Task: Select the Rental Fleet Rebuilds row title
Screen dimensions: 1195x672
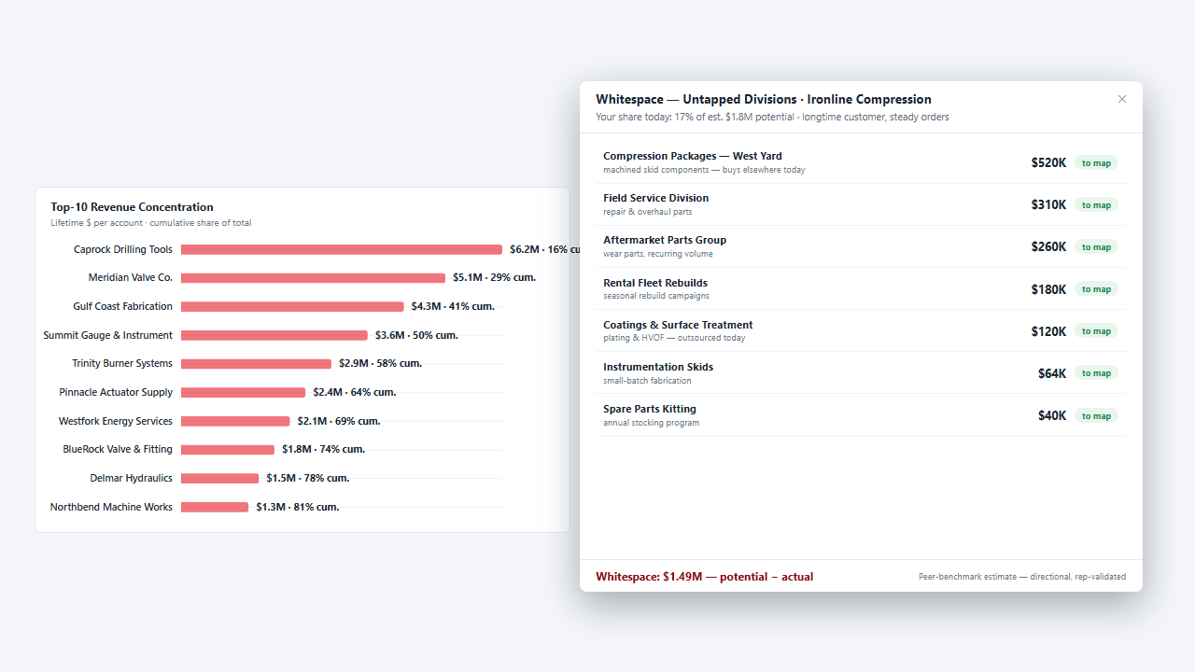Action: [x=655, y=283]
